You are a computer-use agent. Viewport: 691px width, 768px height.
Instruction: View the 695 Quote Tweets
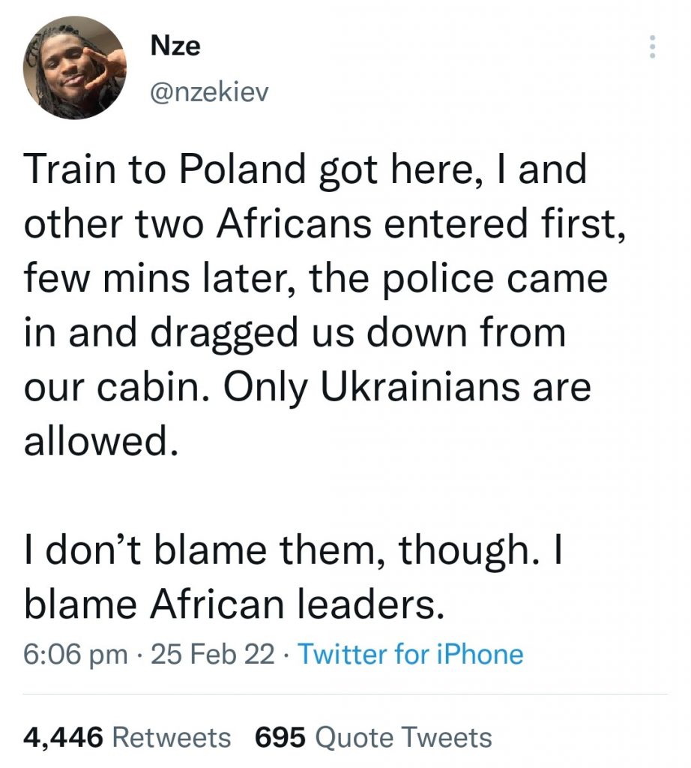(x=373, y=737)
